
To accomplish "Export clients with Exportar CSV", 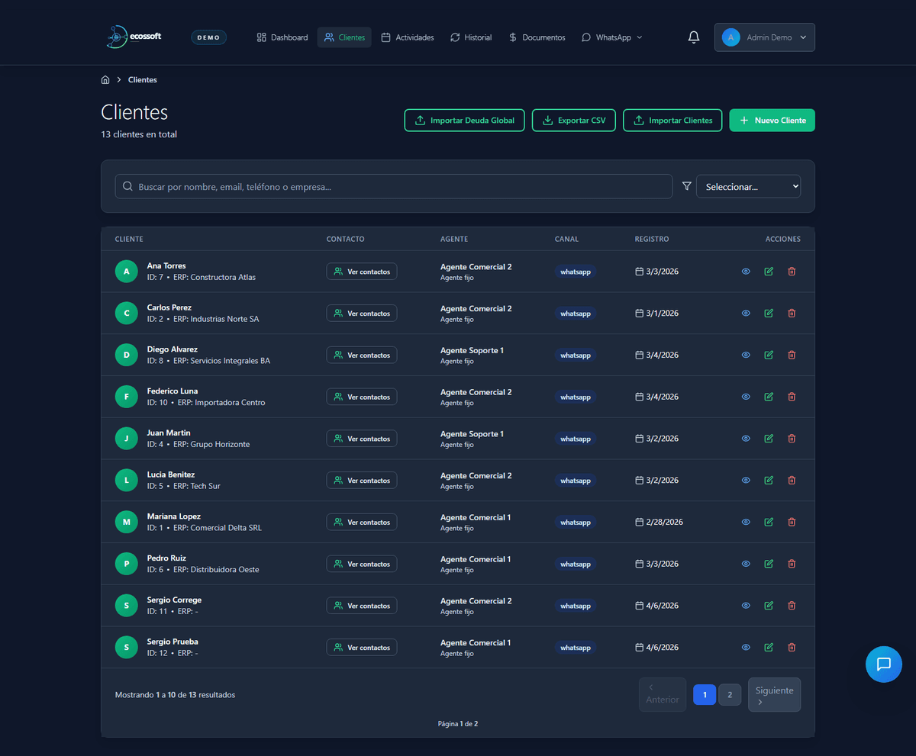I will pyautogui.click(x=574, y=121).
